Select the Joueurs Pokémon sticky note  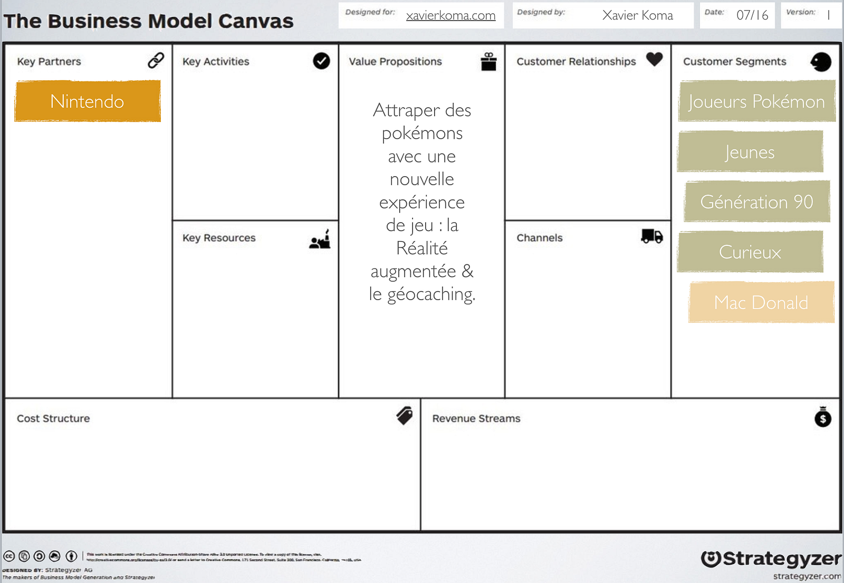[756, 101]
